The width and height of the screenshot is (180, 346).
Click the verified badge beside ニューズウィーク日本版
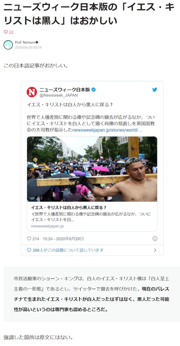point(94,89)
